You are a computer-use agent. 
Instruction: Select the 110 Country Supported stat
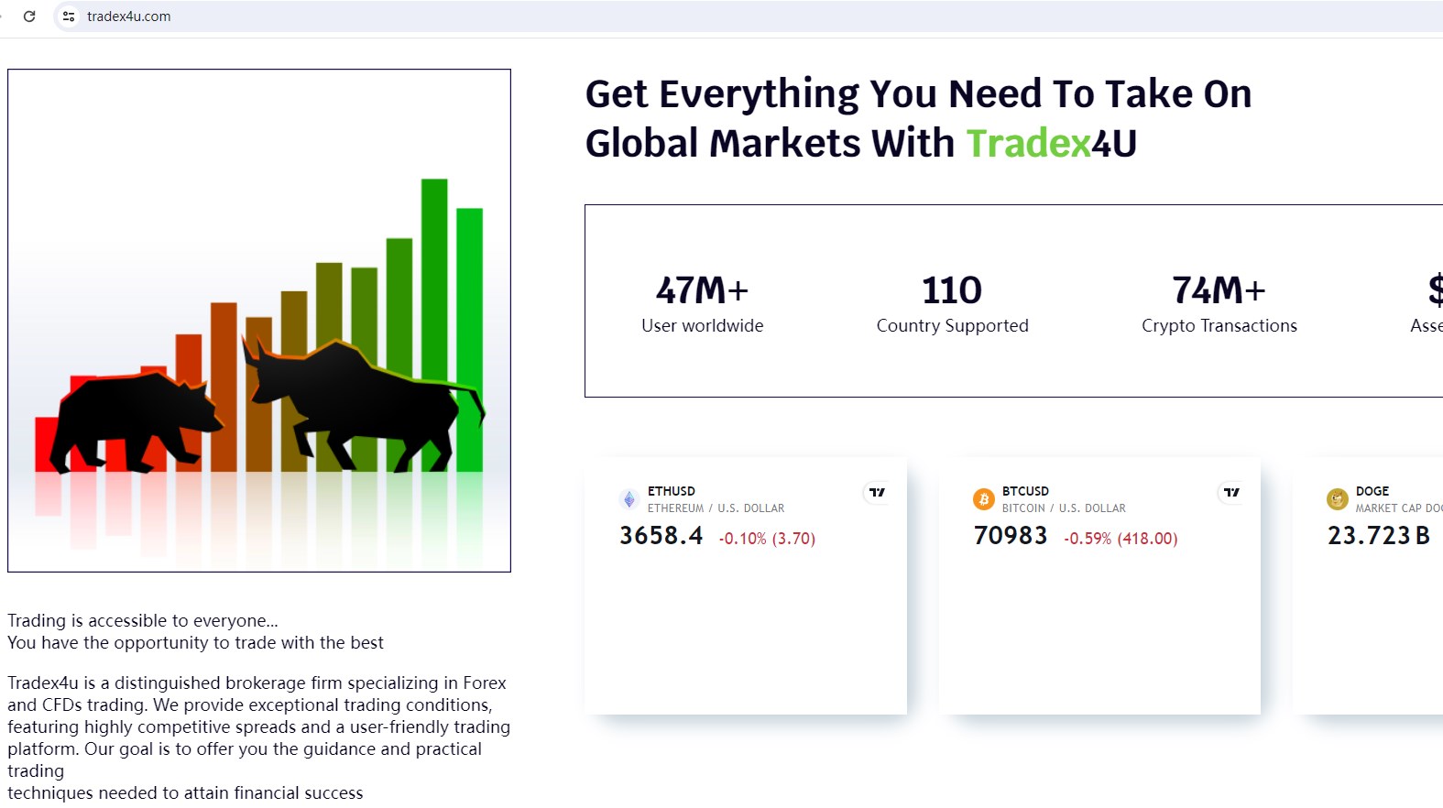952,304
